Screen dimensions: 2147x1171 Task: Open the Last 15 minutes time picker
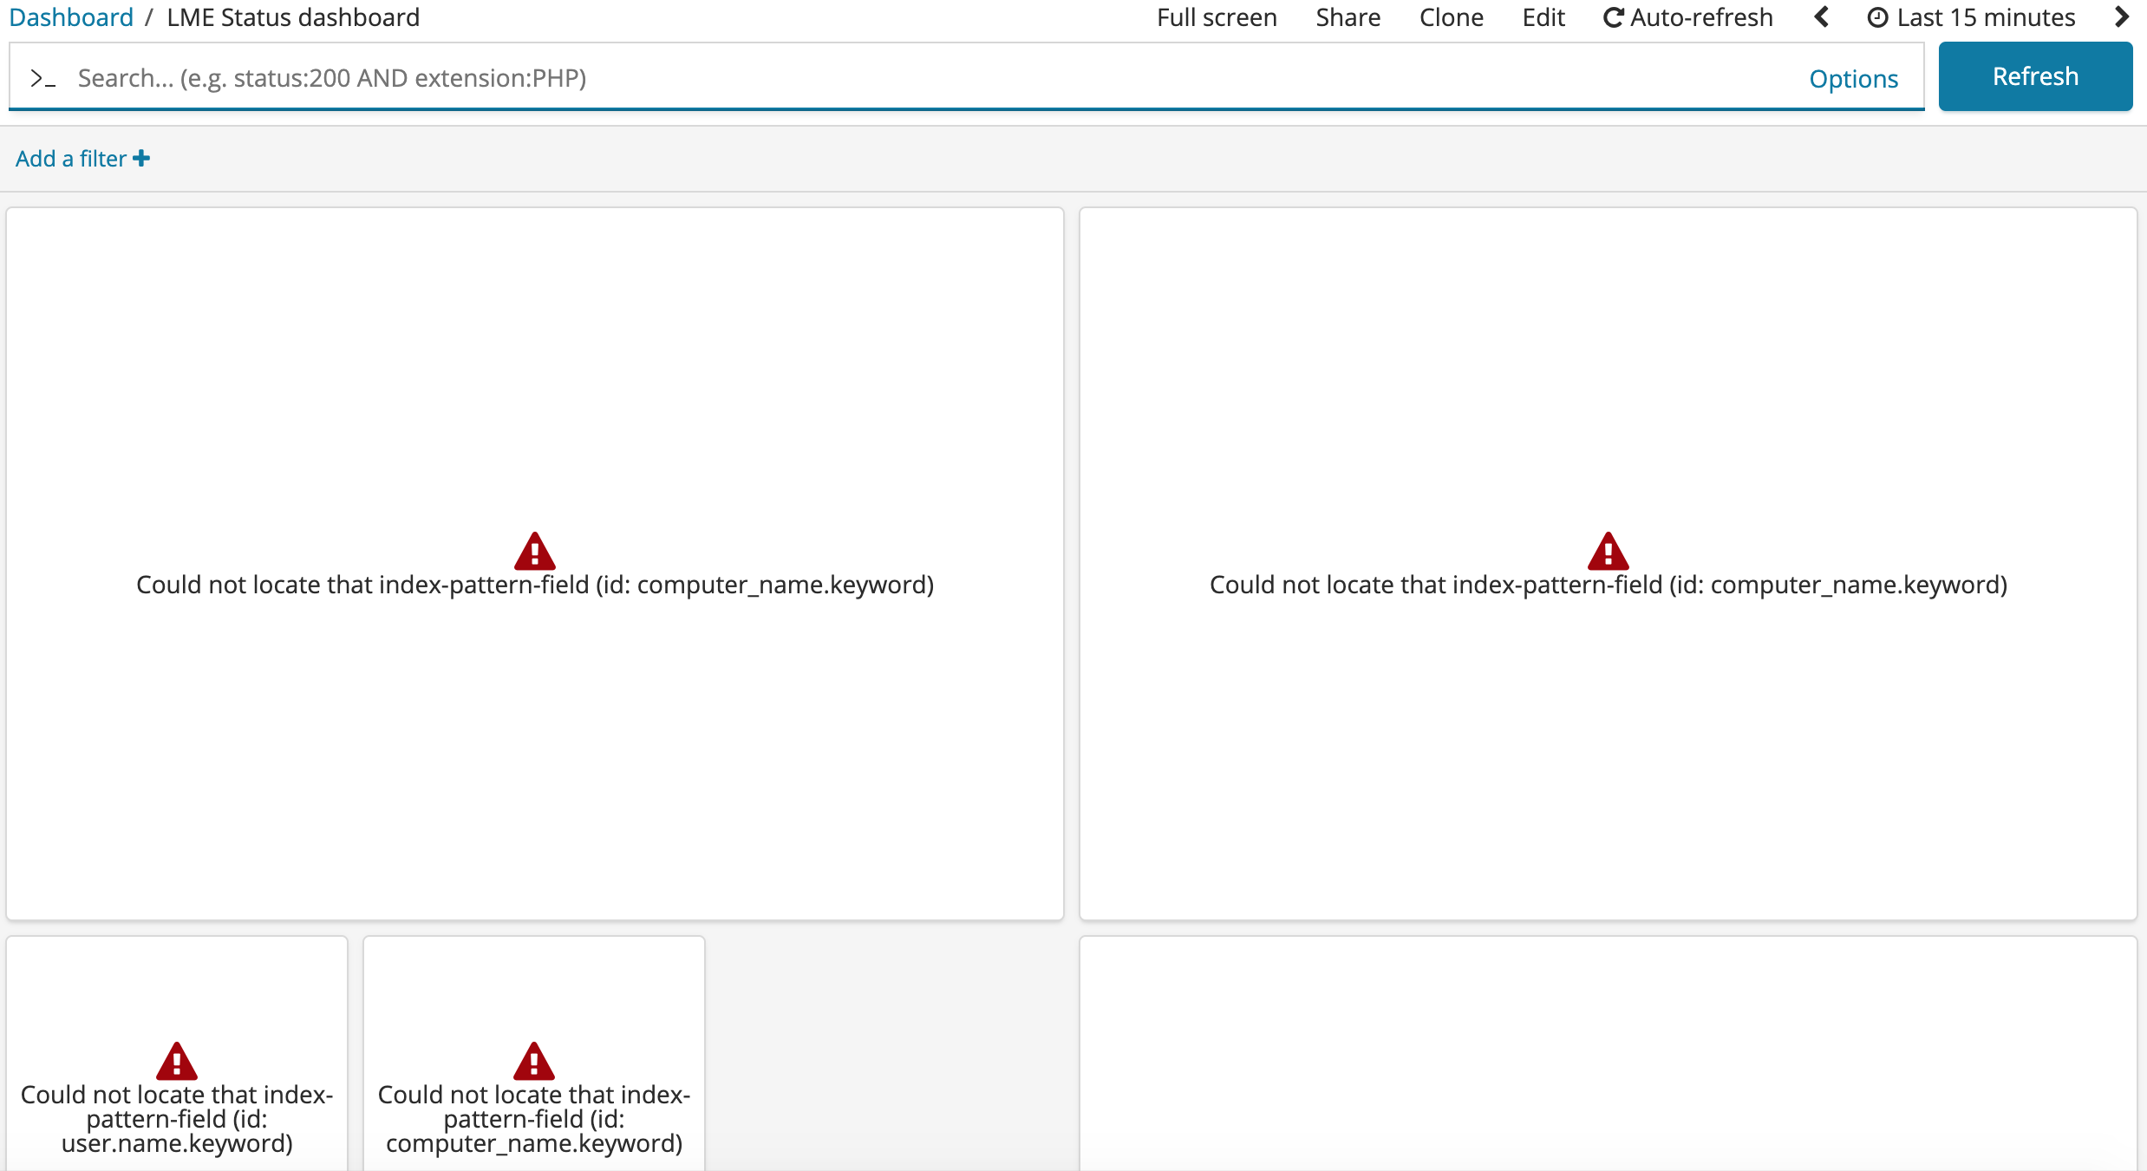click(x=1984, y=16)
